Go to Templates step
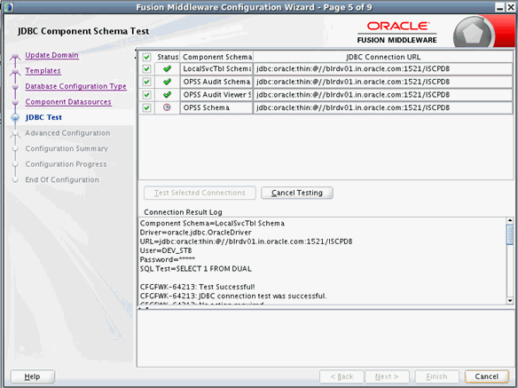This screenshot has height=388, width=518. pos(43,71)
